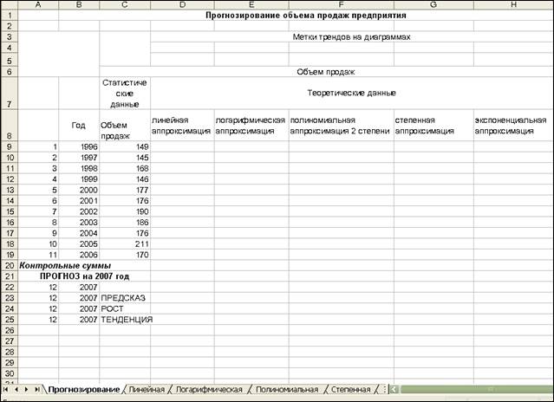
Task: Click the 'Теоретические данные' header cell
Action: pyautogui.click(x=351, y=93)
